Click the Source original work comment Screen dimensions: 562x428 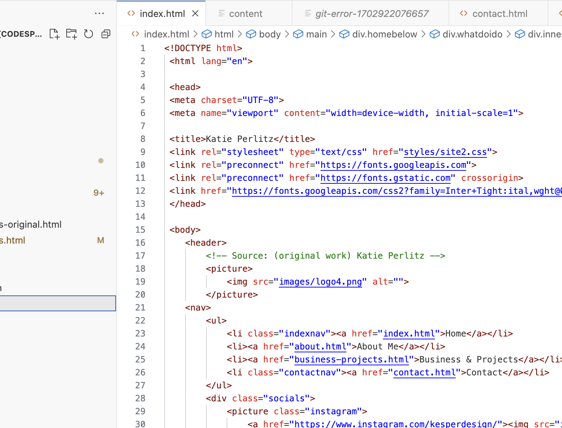(326, 256)
